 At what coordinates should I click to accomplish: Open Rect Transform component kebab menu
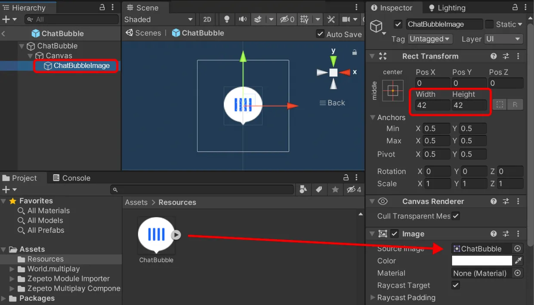(518, 56)
